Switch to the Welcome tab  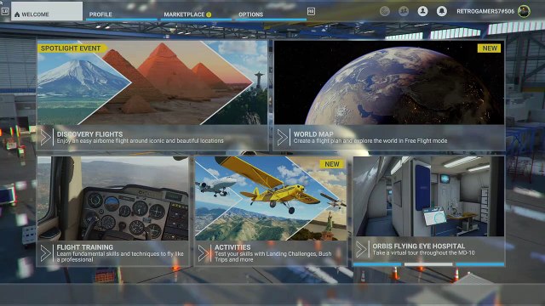[47, 11]
